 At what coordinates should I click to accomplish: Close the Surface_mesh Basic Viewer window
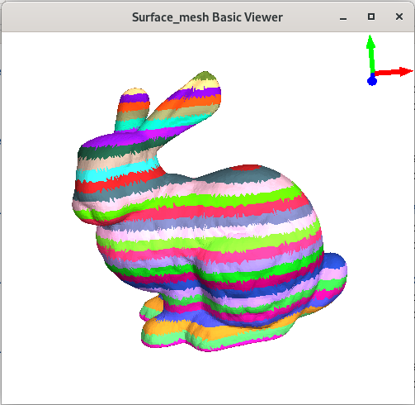pyautogui.click(x=399, y=17)
